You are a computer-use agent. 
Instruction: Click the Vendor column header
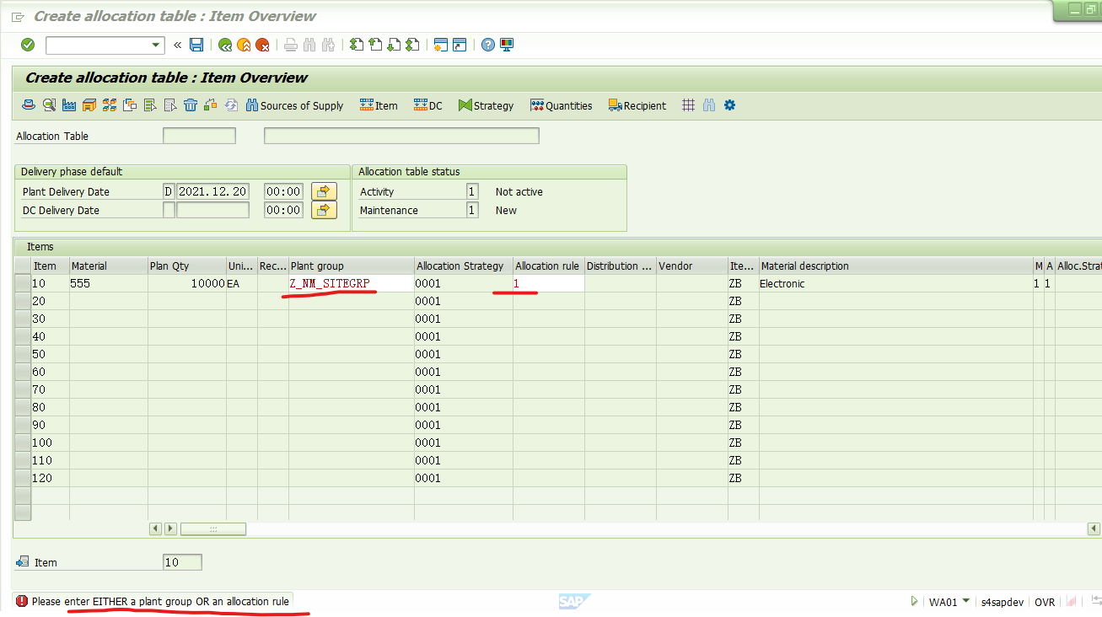click(691, 266)
